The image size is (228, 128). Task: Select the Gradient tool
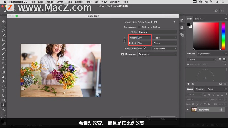point(3,72)
